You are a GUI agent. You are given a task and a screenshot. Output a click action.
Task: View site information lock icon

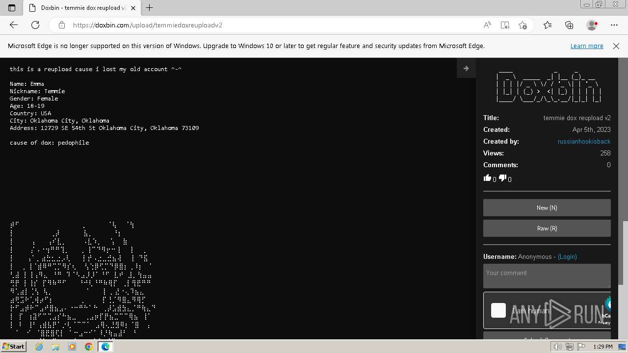click(62, 25)
